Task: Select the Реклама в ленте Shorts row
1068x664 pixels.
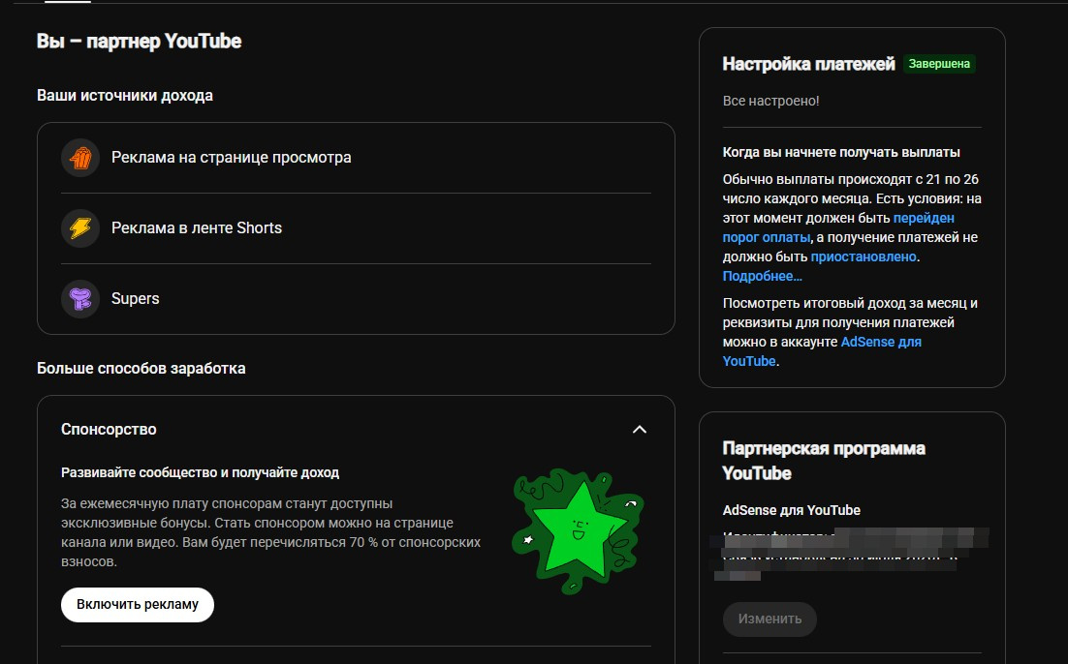Action: click(x=357, y=227)
